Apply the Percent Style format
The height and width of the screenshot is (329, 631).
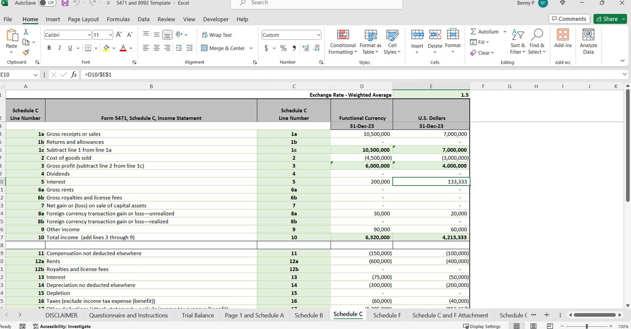(283, 48)
